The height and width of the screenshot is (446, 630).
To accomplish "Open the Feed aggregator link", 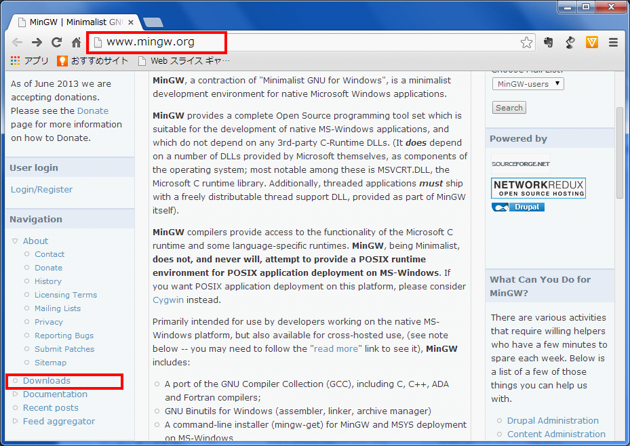I will (59, 422).
